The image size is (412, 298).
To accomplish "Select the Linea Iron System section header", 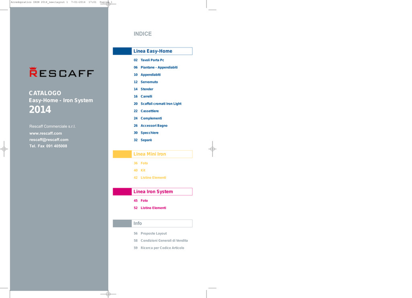I will pos(162,192).
